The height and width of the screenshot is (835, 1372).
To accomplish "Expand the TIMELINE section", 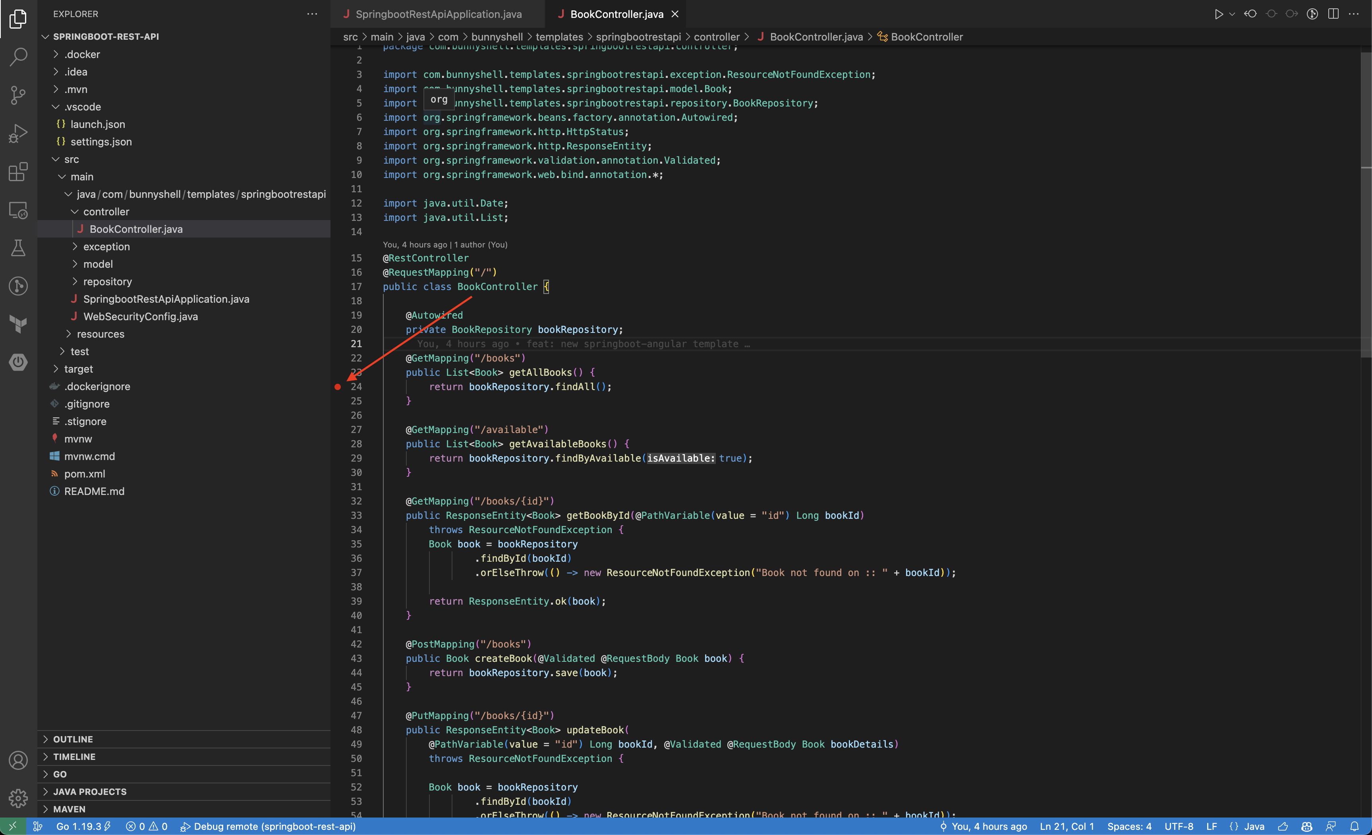I will point(184,756).
